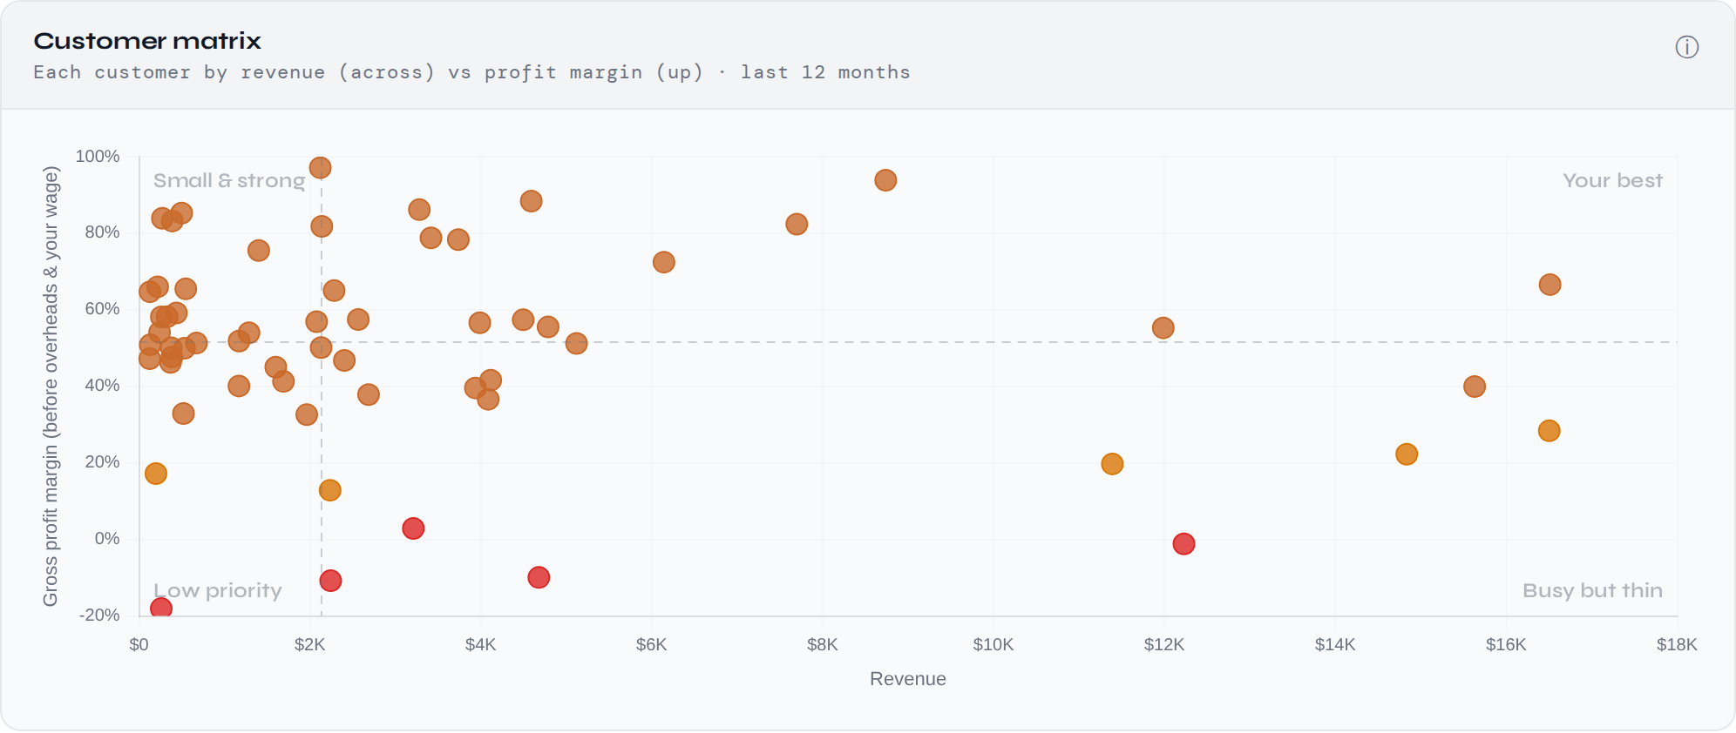Select the point at $12K revenue, 55% margin

point(1163,328)
